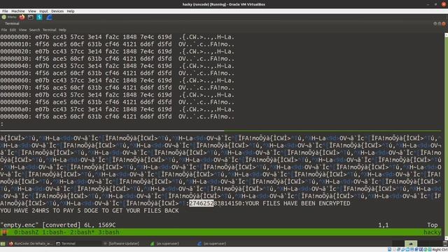Open the Terminal window's Help menu
The width and height of the screenshot is (448, 252).
click(62, 29)
